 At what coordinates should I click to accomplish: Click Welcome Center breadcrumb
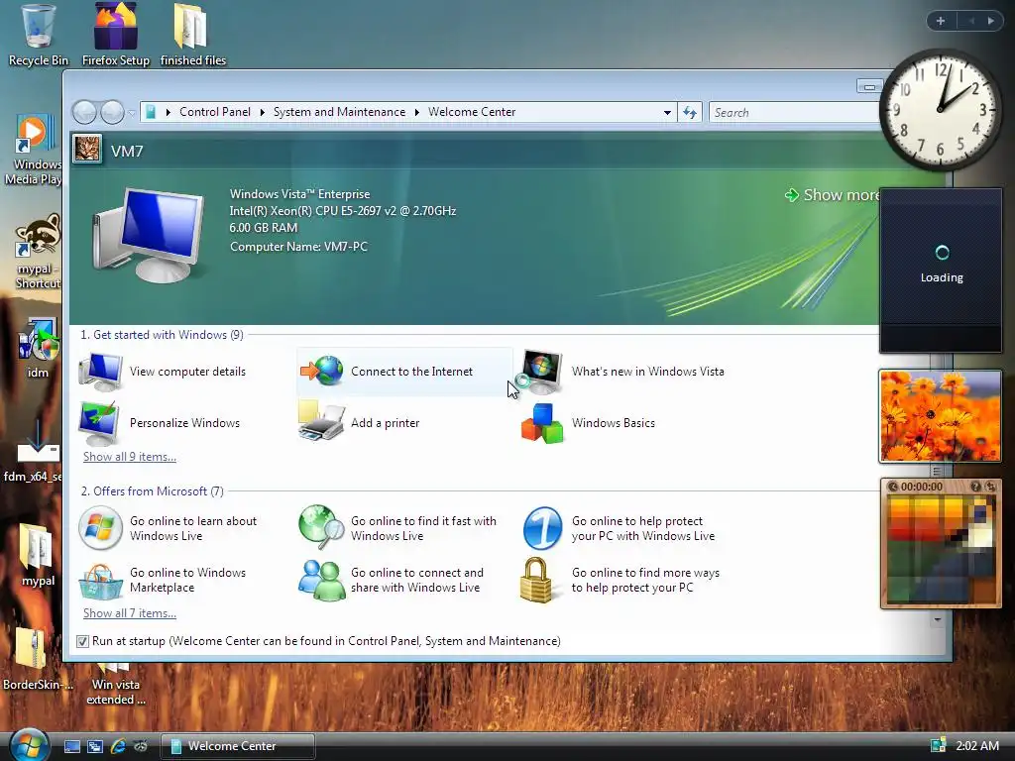(472, 112)
